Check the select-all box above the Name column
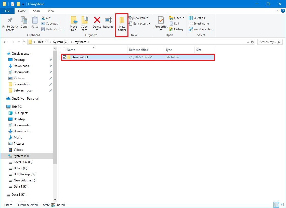 pos(62,50)
